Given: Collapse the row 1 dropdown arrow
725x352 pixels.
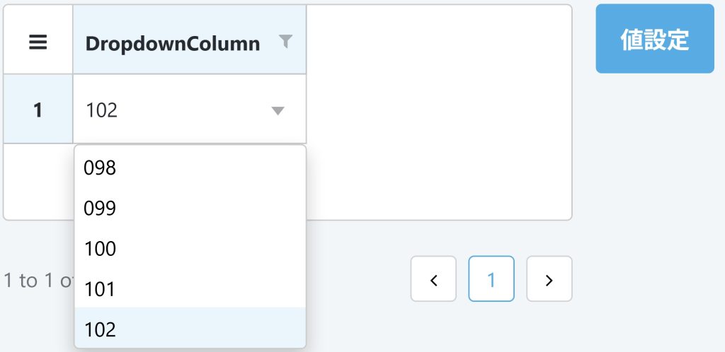Looking at the screenshot, I should (x=278, y=111).
